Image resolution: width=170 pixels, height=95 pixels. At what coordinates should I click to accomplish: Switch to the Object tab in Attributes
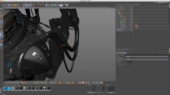[125, 53]
